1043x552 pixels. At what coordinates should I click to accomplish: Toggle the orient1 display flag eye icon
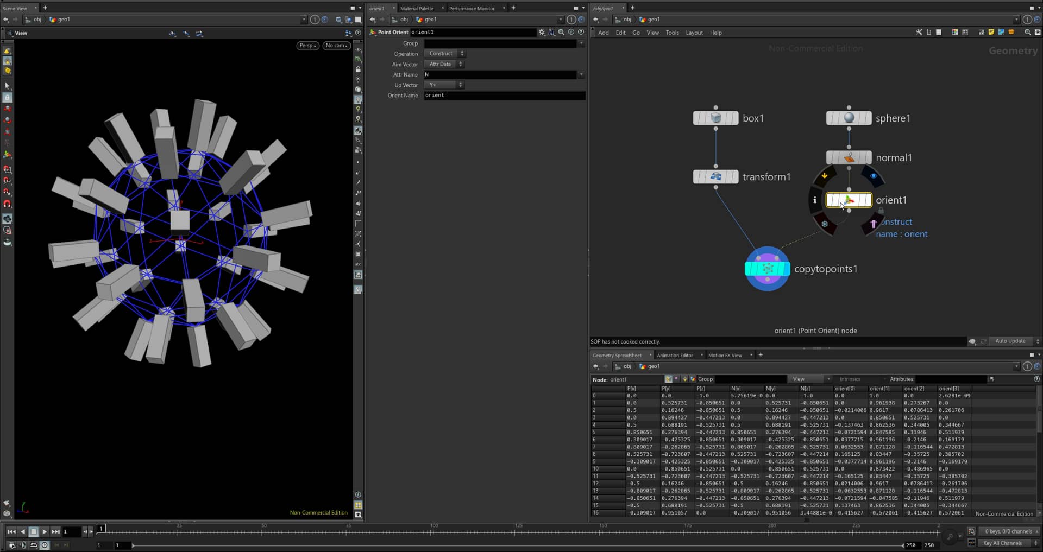click(873, 176)
